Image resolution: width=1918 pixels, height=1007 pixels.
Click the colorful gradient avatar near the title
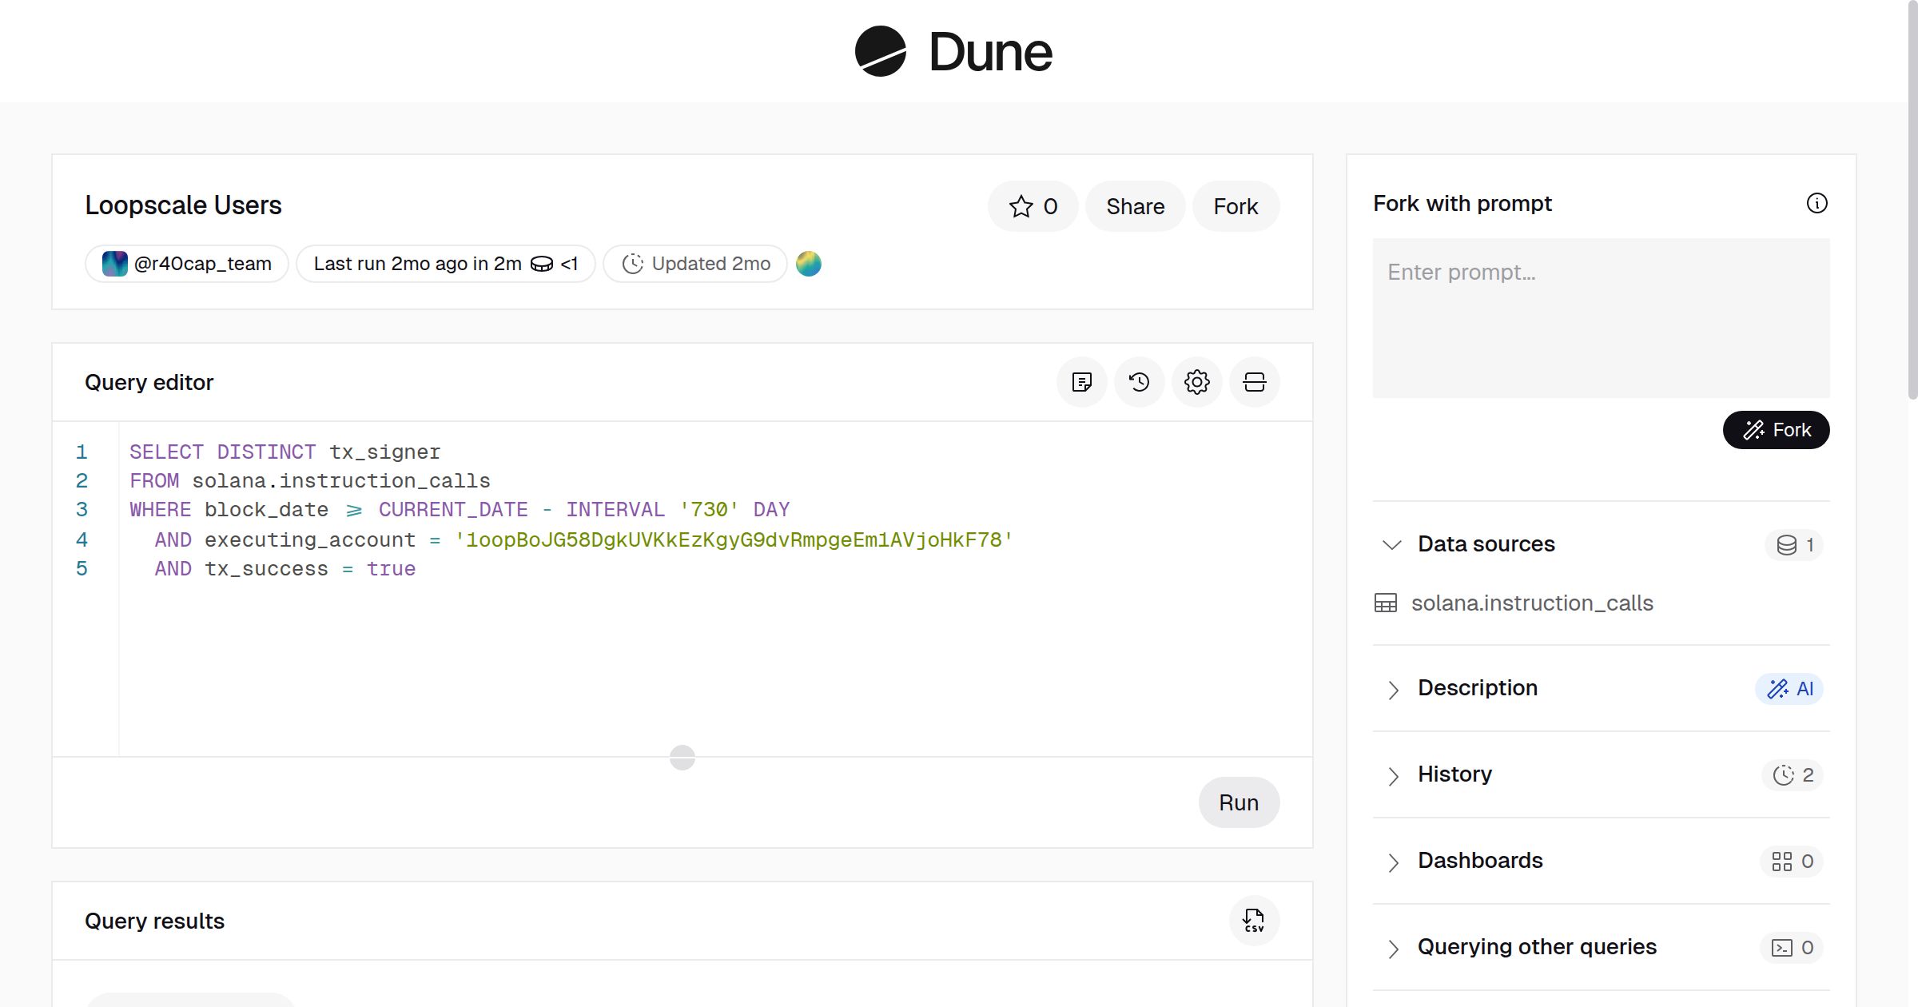click(808, 264)
